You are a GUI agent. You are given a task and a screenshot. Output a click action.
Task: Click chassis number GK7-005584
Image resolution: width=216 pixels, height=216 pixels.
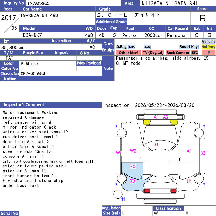pos(33,74)
